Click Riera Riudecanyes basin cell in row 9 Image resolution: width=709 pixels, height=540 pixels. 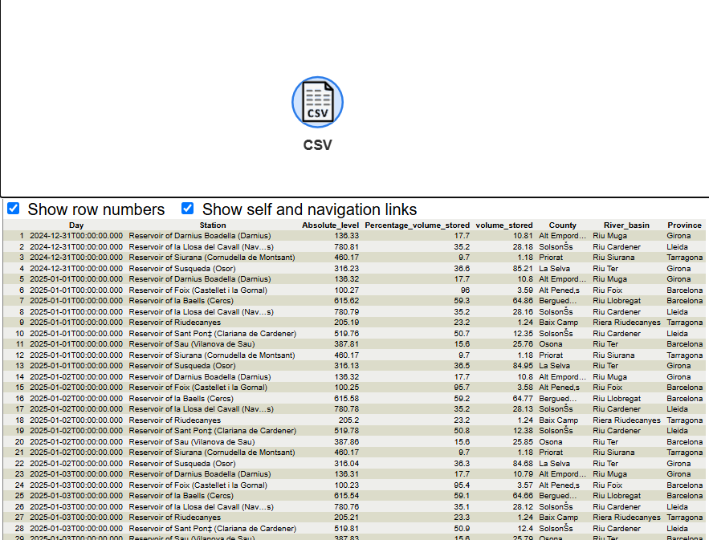coord(626,323)
